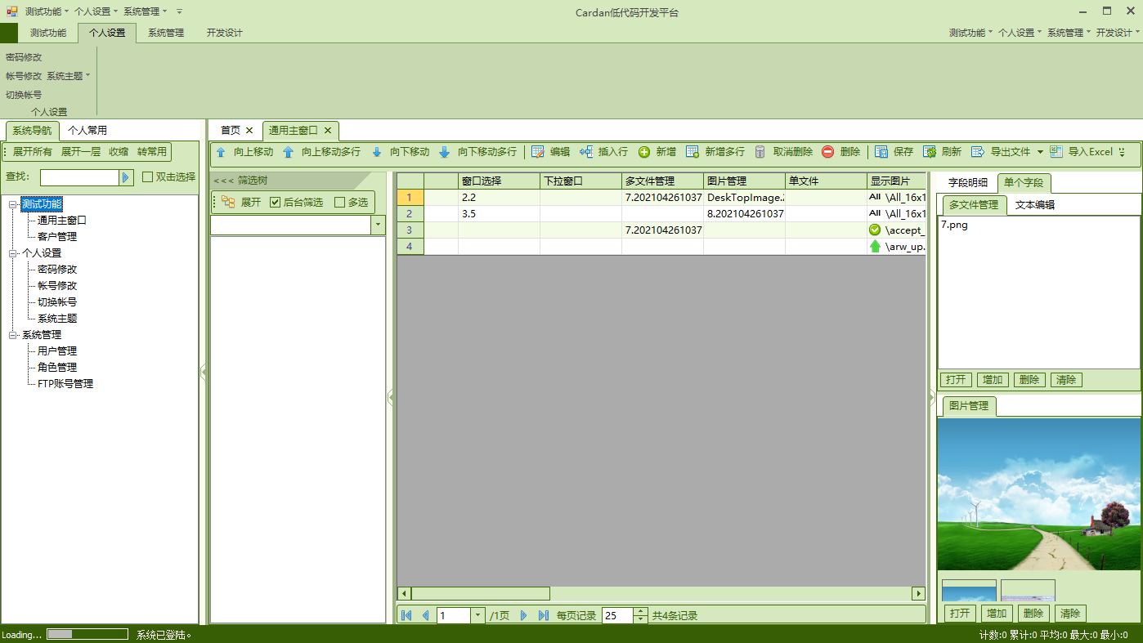This screenshot has height=643, width=1143.
Task: Close the 首页 tab with its X
Action: pos(249,131)
